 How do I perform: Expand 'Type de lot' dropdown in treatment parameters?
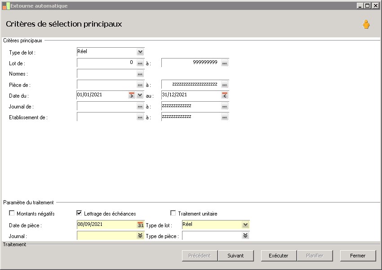pyautogui.click(x=245, y=225)
